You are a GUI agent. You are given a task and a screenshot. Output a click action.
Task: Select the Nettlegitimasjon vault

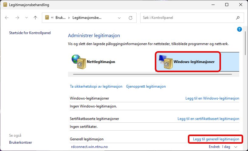point(93,62)
